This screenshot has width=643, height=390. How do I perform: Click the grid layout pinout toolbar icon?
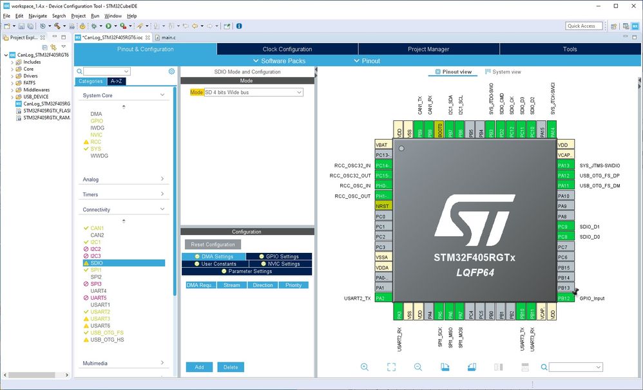[525, 367]
